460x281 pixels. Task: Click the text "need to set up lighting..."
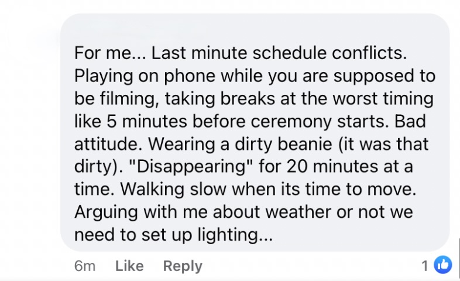pos(174,234)
